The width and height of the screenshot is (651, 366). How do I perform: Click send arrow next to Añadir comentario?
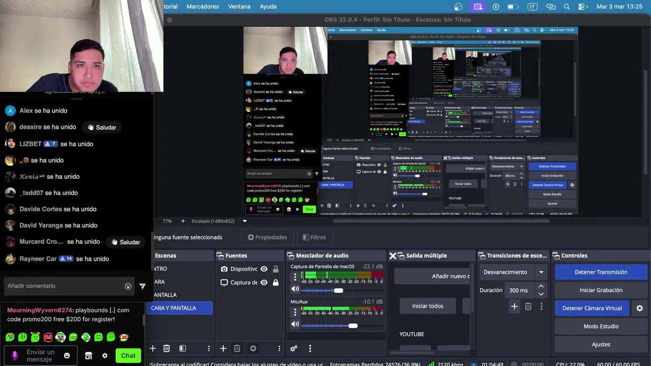(142, 286)
